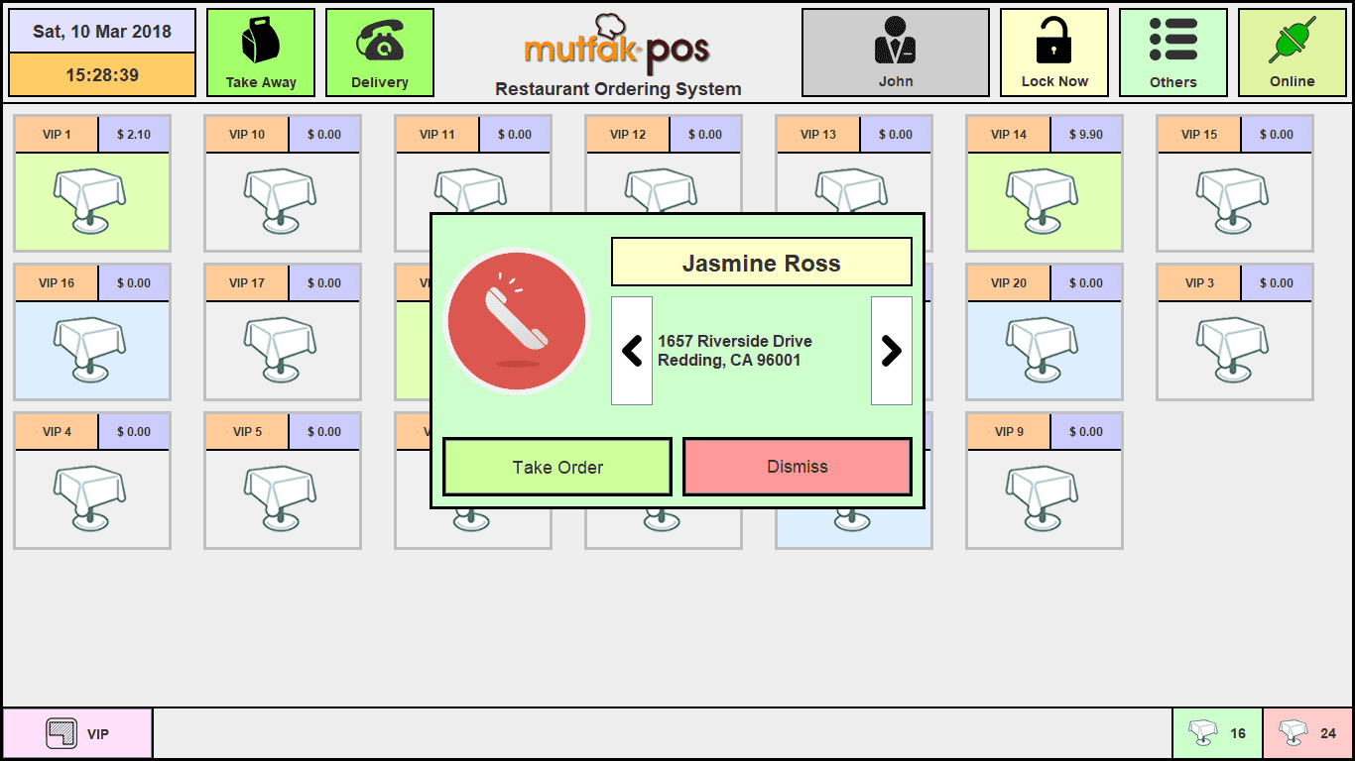Show previous address with left arrow
Screen dimensions: 1355x761
[632, 351]
